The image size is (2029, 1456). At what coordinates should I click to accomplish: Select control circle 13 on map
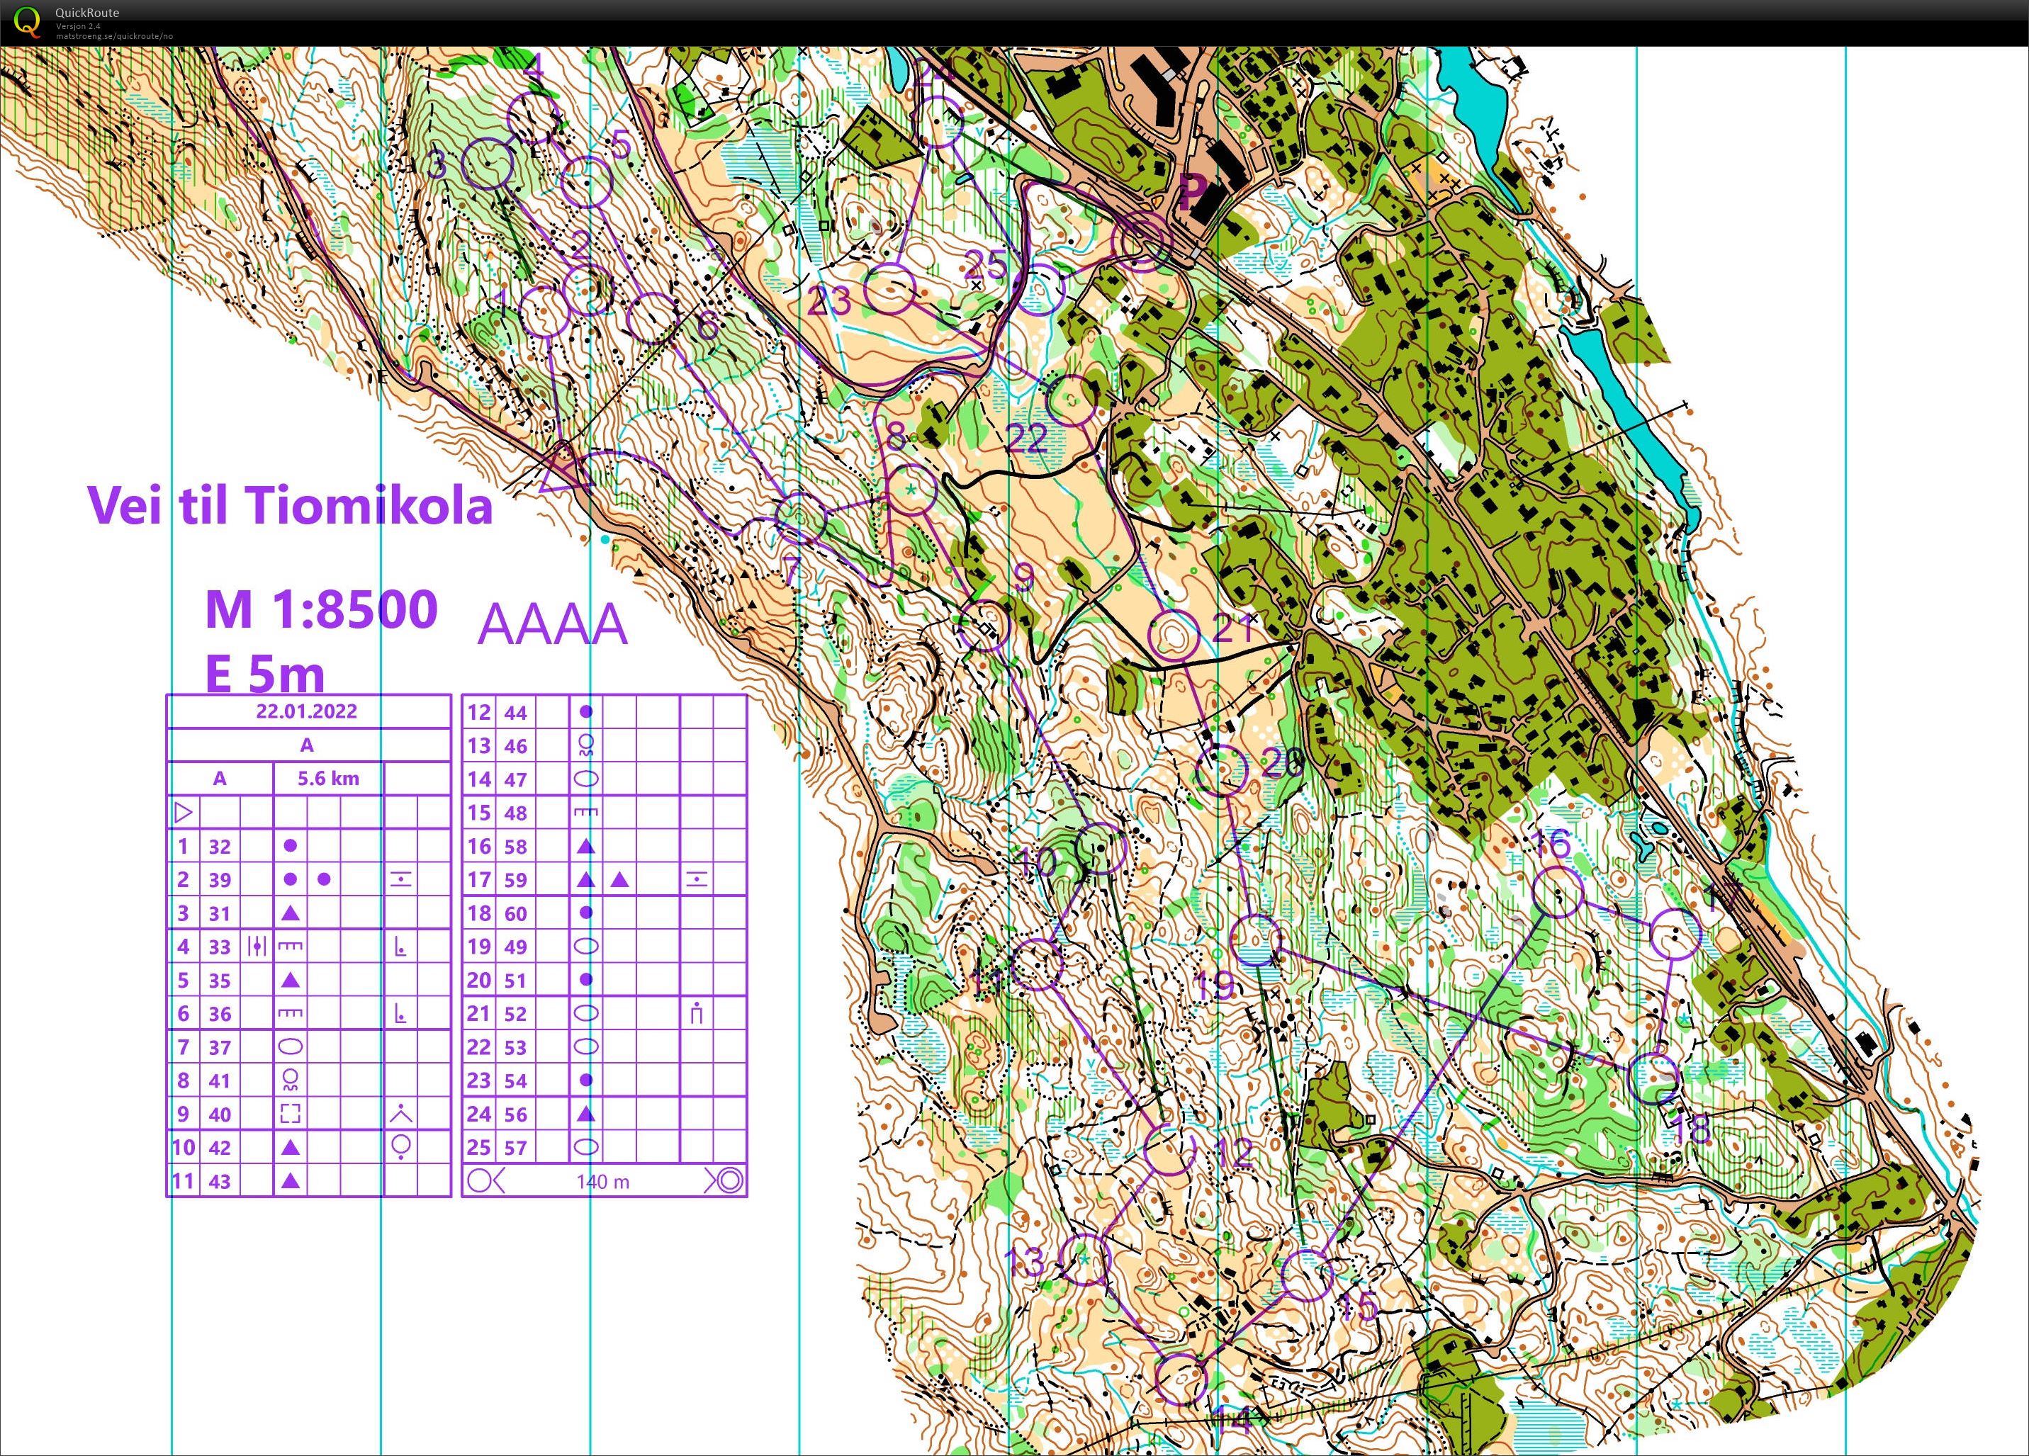[x=1084, y=1260]
